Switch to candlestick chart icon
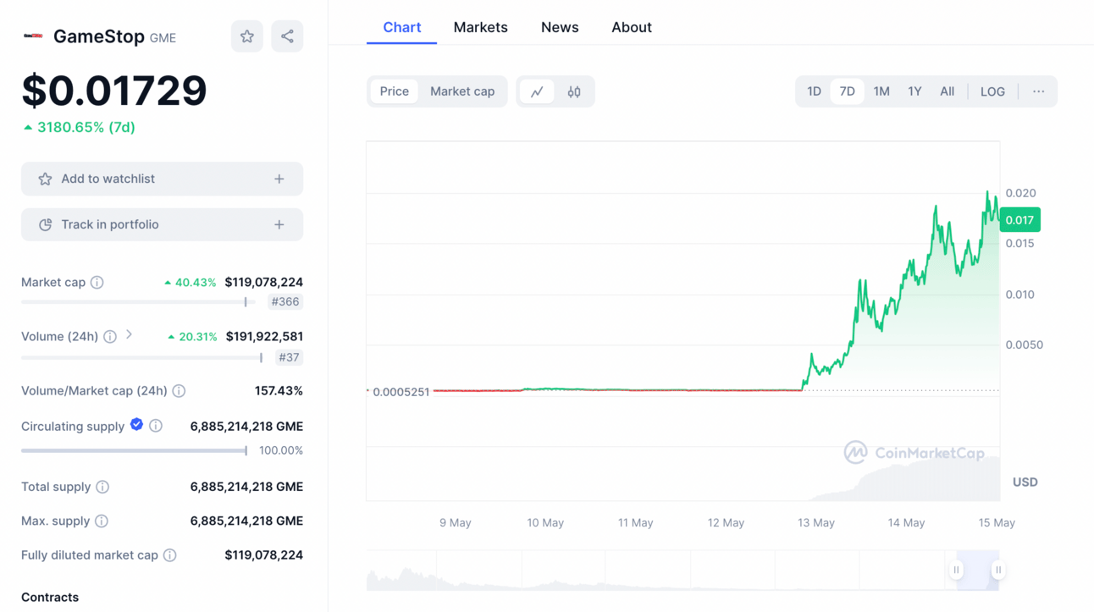 (x=574, y=91)
